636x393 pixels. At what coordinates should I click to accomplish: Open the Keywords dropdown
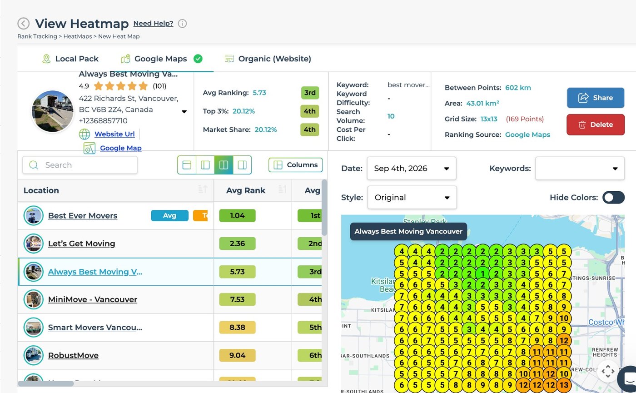tap(580, 169)
